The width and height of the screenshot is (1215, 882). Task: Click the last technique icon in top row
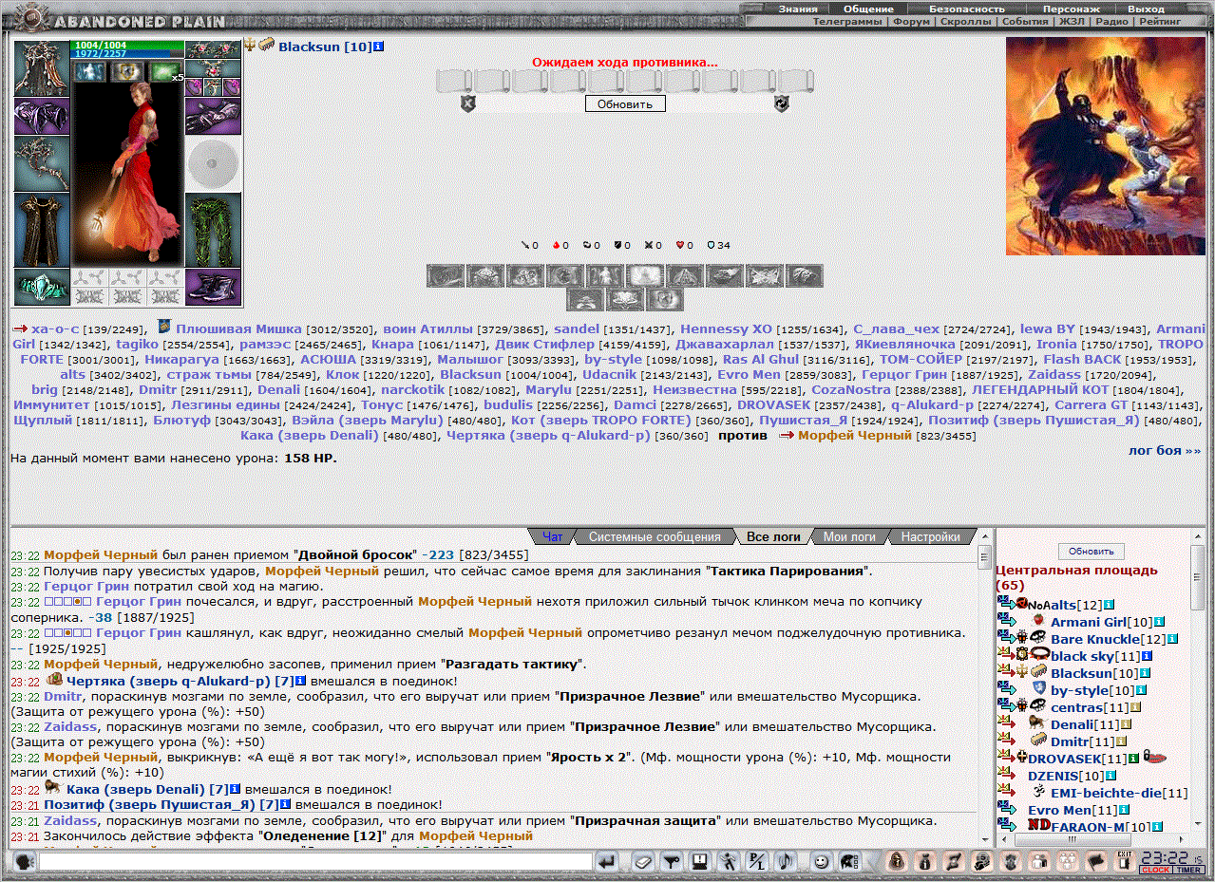pyautogui.click(x=804, y=276)
